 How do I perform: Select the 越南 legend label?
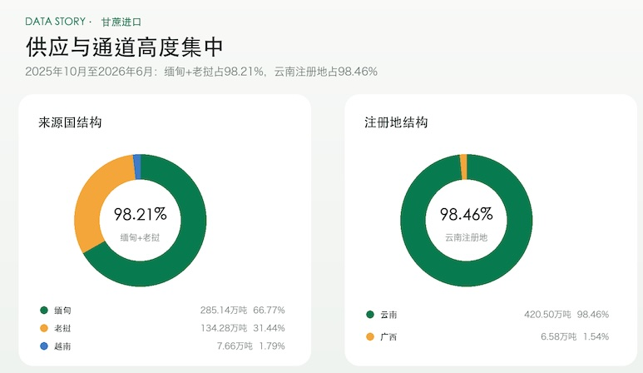tap(62, 346)
